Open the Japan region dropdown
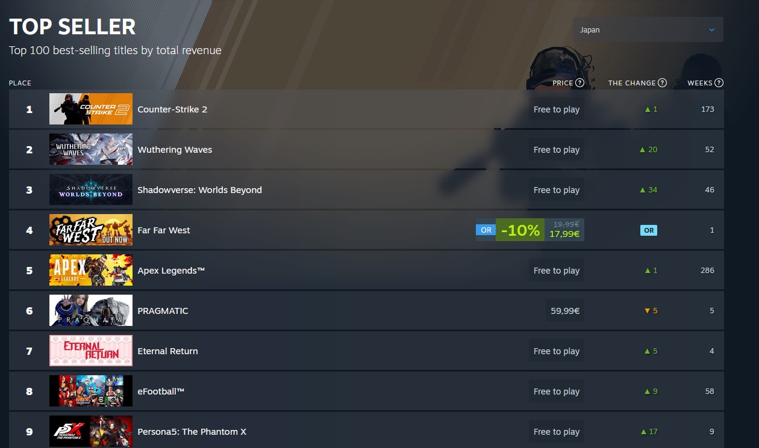759x448 pixels. point(648,29)
